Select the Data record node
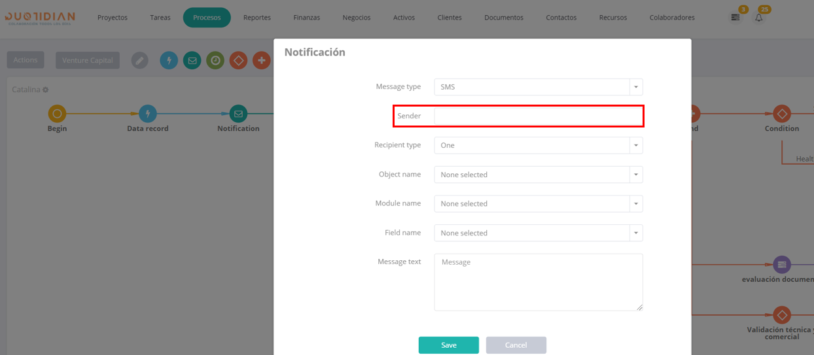Image resolution: width=814 pixels, height=355 pixels. point(148,114)
